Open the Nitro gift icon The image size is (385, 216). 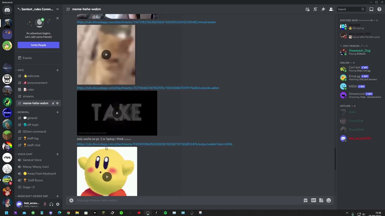(x=306, y=200)
